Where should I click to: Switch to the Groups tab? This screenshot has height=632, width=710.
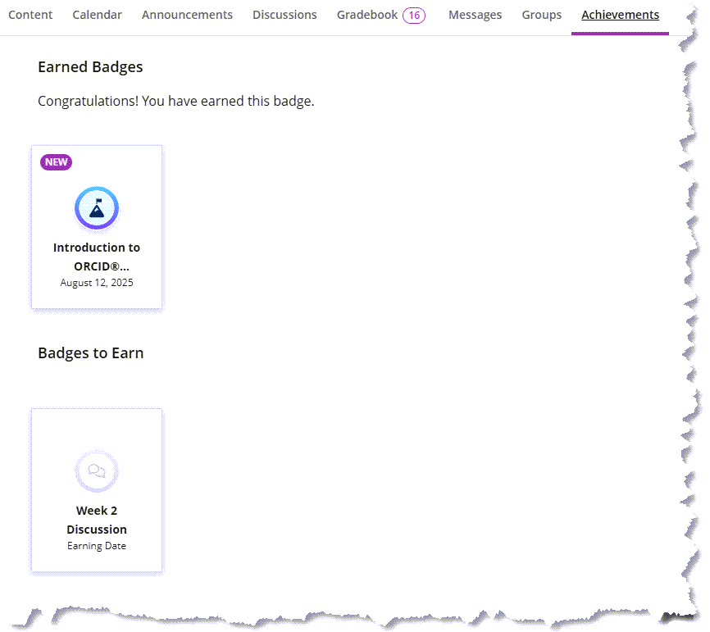click(x=542, y=15)
